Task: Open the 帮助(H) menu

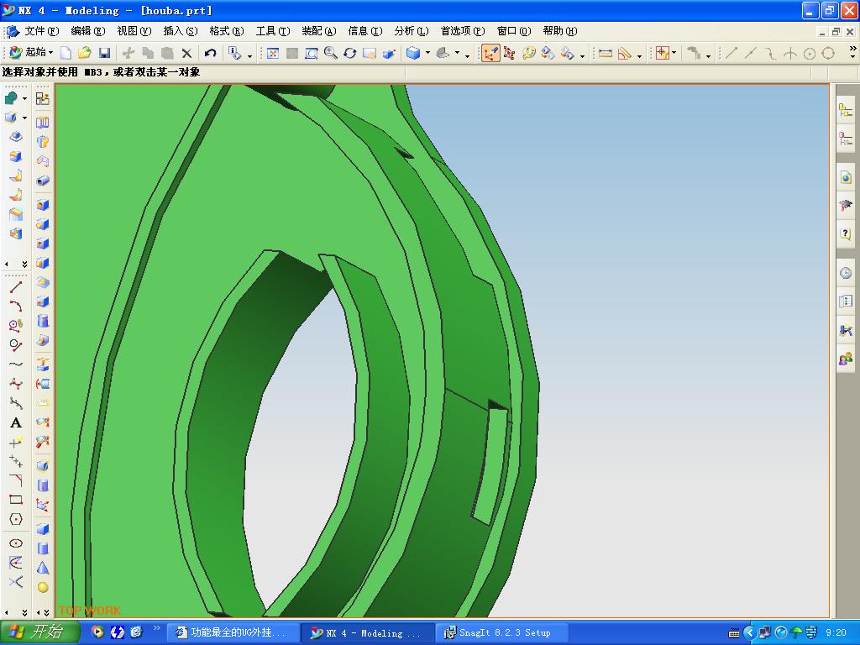Action: [x=560, y=31]
